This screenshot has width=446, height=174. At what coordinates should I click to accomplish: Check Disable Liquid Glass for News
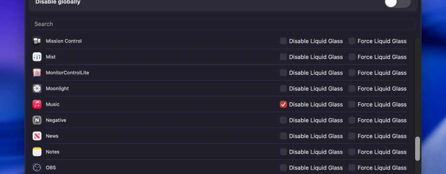[x=283, y=136]
